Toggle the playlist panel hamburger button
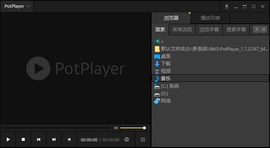Image resolution: width=270 pixels, height=148 pixels. [x=143, y=140]
